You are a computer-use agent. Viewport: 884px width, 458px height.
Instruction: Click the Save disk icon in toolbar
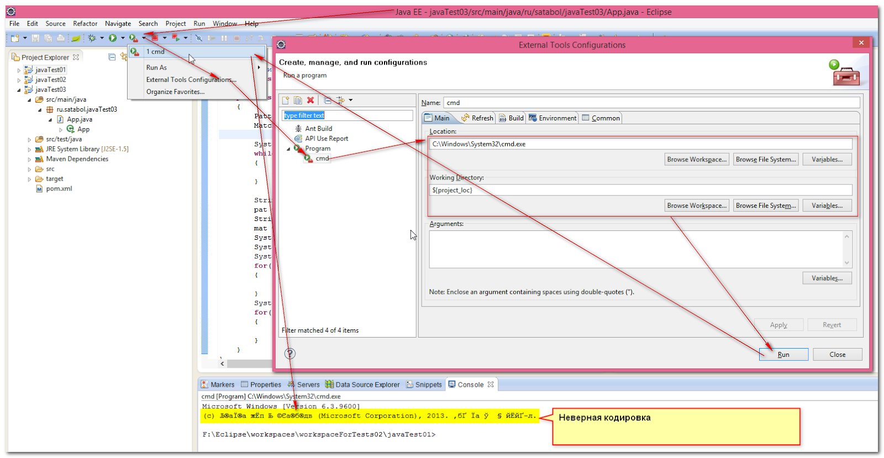[35, 38]
